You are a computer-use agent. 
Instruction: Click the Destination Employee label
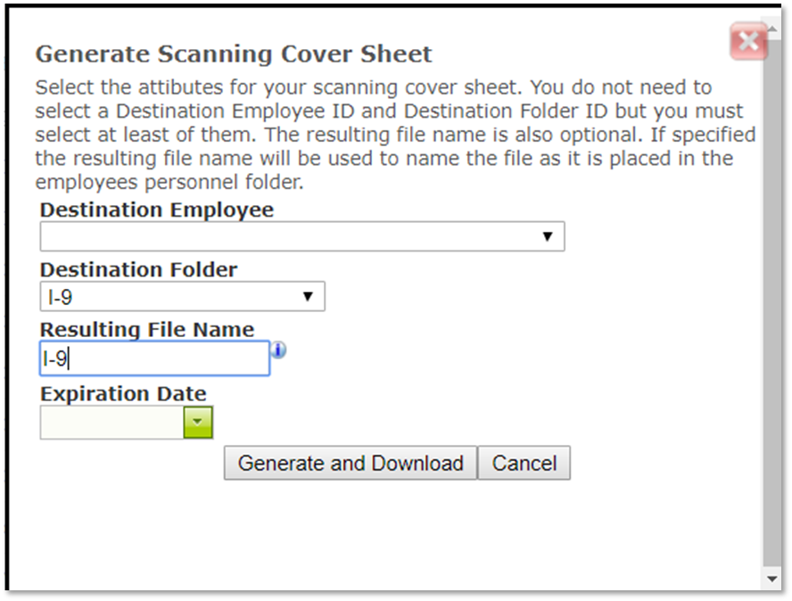[157, 210]
